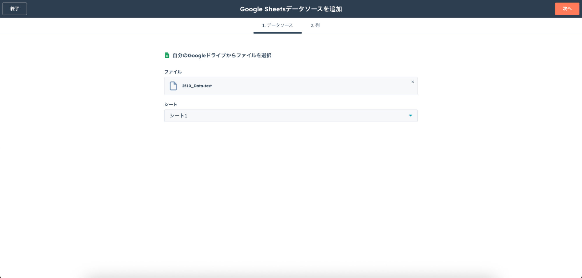Screen dimensions: 582x278
Task: Open the シート1 dropdown
Action: (x=291, y=116)
